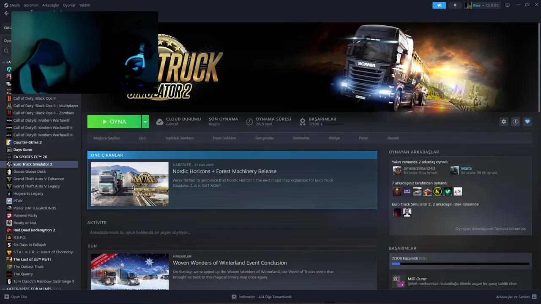Viewport: 541px width, 304px height.
Task: Click the play time clock icon
Action: (x=249, y=122)
